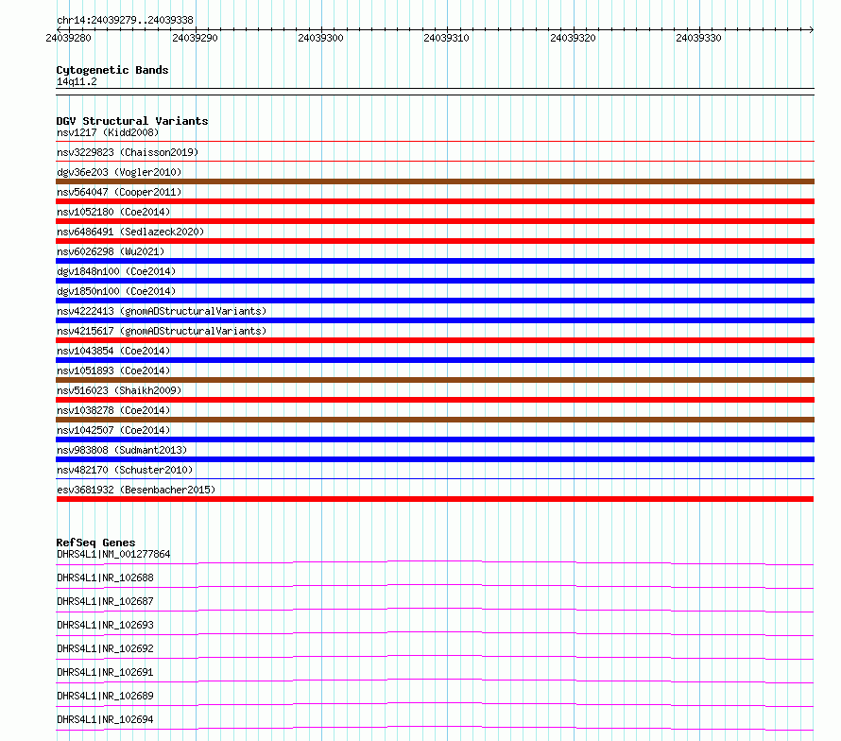Image resolution: width=841 pixels, height=741 pixels.
Task: Open transcript DHRS4L1|NR_102694
Action: [x=105, y=719]
